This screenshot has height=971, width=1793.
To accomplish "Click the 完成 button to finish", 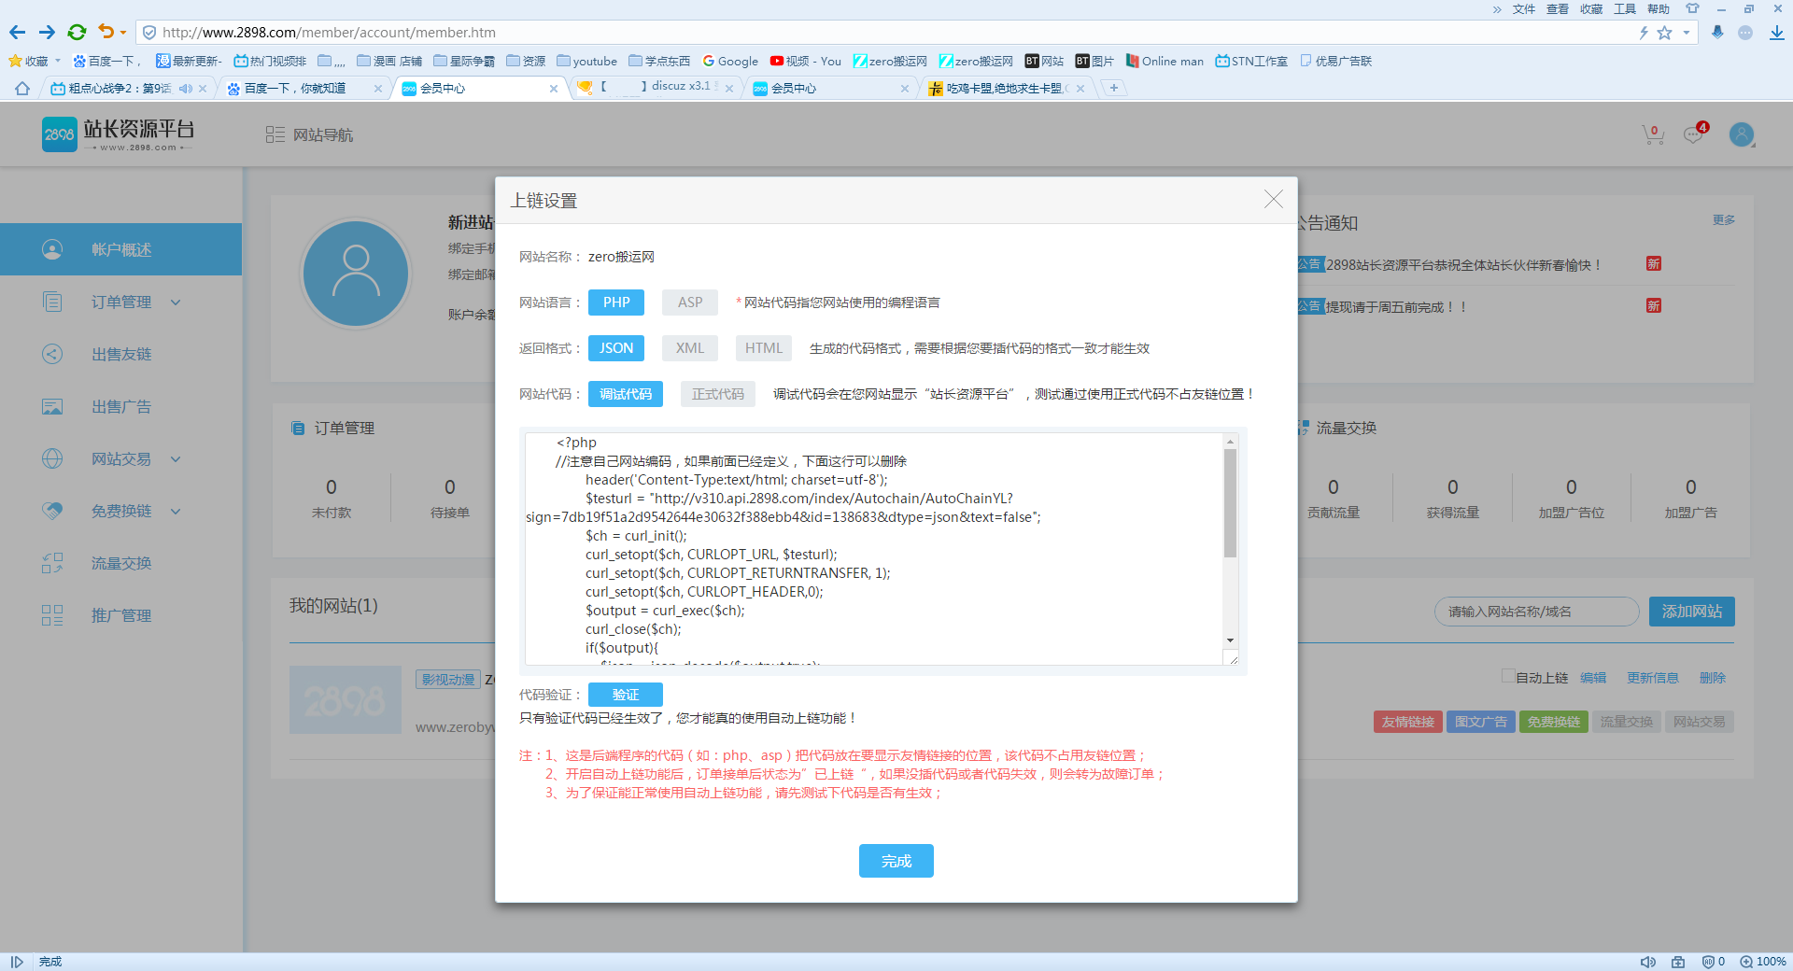I will (x=896, y=860).
